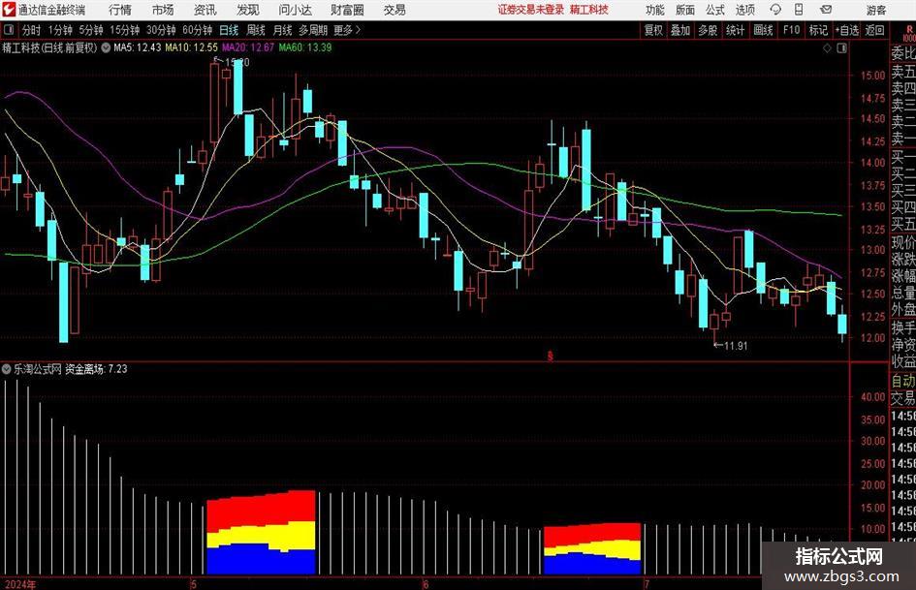Toggle the left panel icon beside 分时
Viewport: 916px width, 590px height.
tap(8, 30)
